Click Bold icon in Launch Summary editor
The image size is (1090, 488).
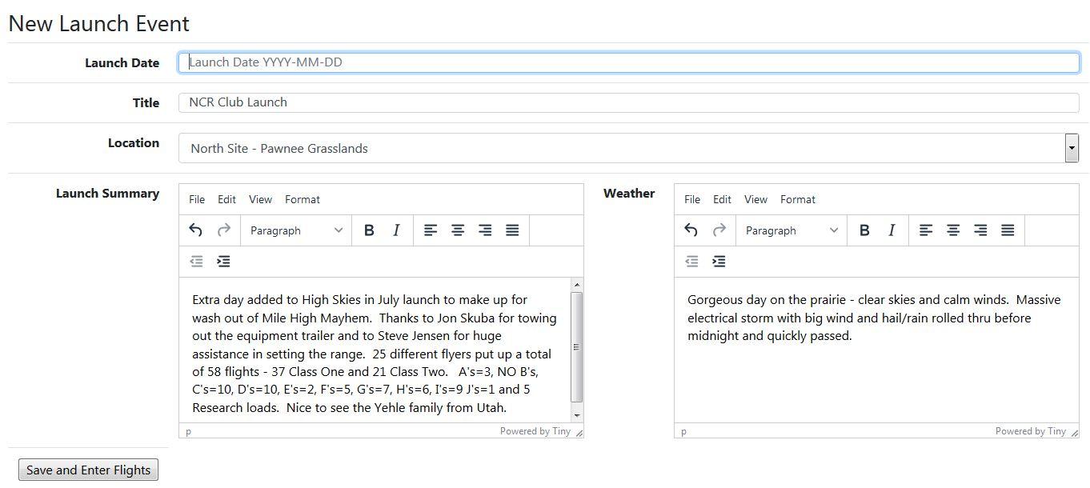[369, 230]
